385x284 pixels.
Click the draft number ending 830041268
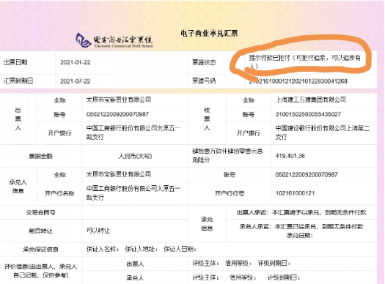(298, 81)
